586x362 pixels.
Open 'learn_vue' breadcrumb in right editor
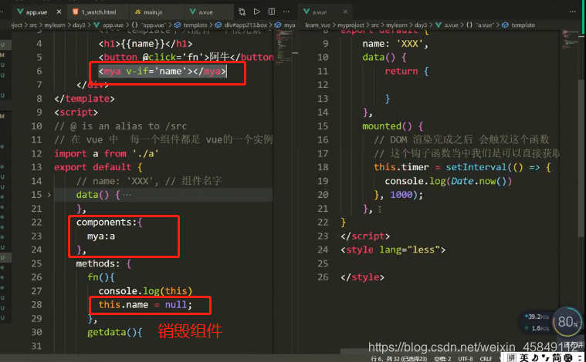click(x=317, y=25)
